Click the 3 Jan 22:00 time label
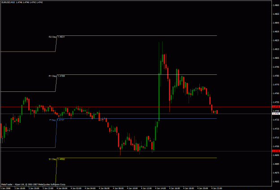This screenshot has width=280, height=190. (x=47, y=188)
